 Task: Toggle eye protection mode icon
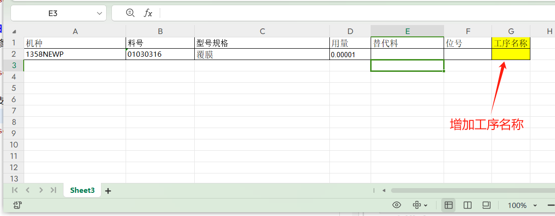tap(397, 205)
